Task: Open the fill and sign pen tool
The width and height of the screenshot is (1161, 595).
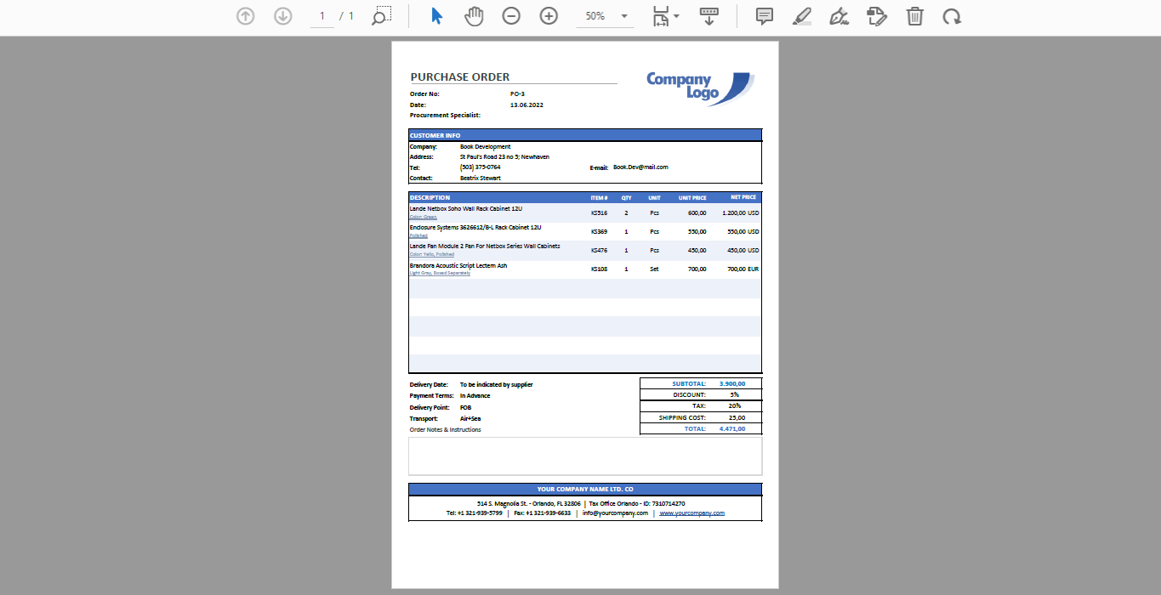Action: (x=839, y=16)
